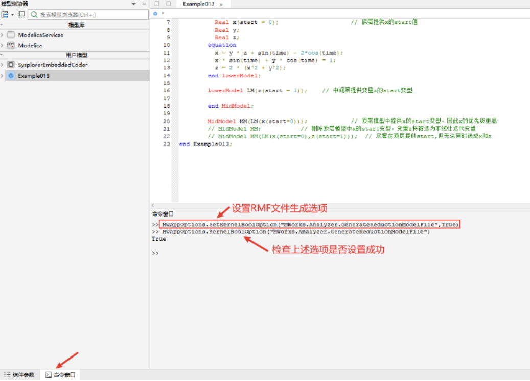Expand the Example013 tree node

pos(3,76)
